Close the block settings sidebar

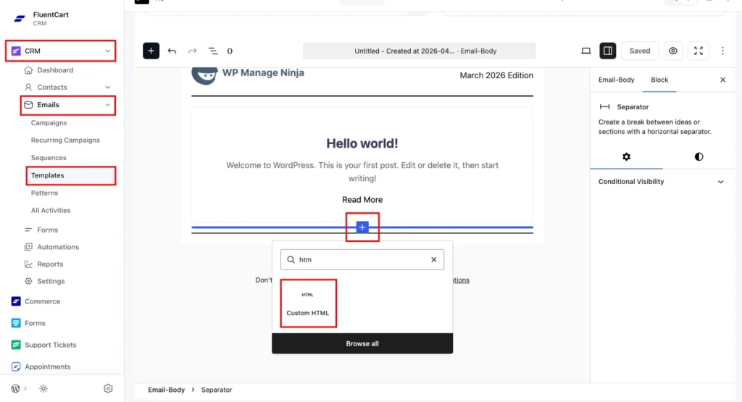722,80
